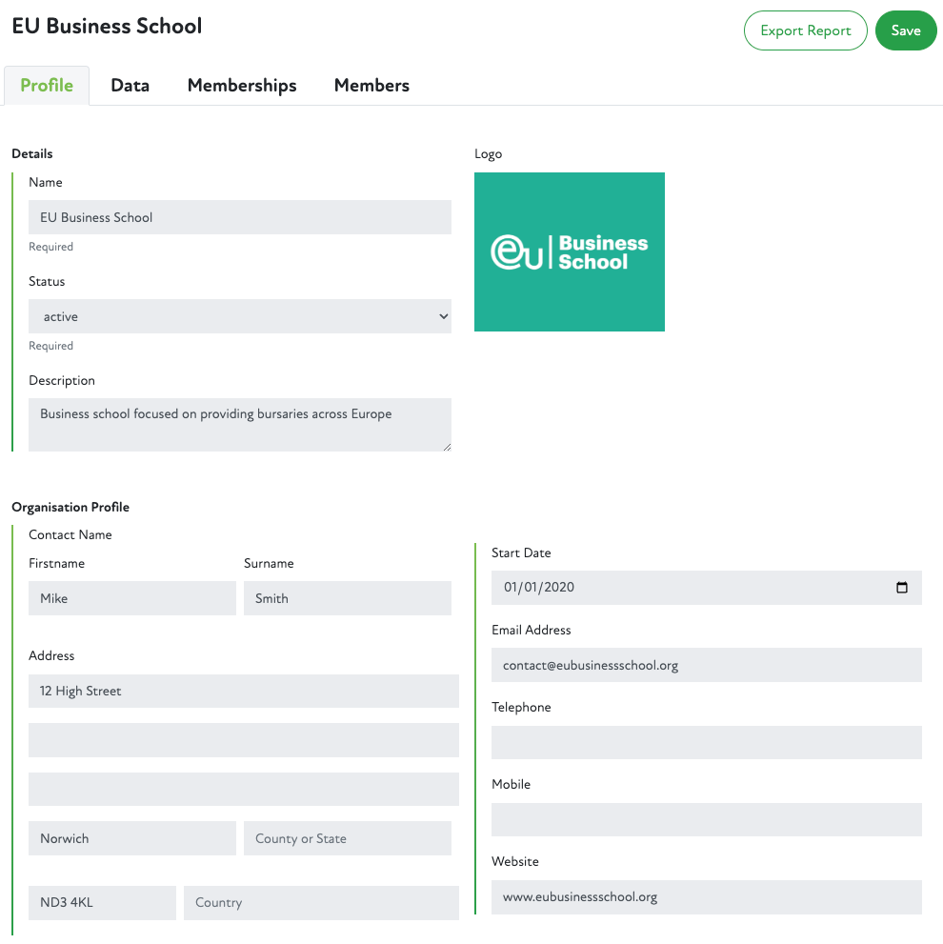The height and width of the screenshot is (944, 943).
Task: Click the EU Business School logo image
Action: click(569, 252)
